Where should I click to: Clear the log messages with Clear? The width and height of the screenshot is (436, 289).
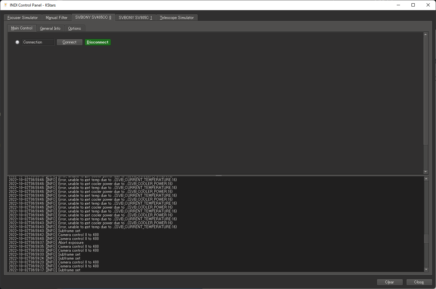390,282
